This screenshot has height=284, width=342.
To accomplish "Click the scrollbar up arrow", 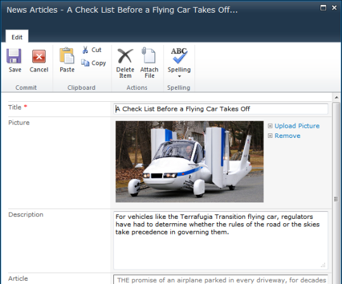I will 336,97.
